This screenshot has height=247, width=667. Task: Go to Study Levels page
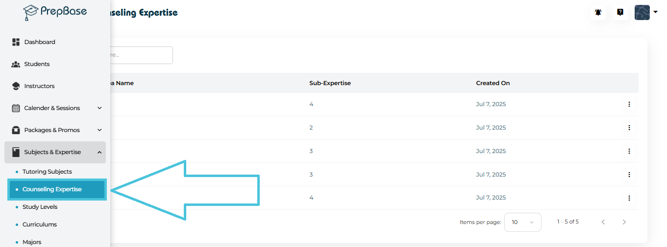click(40, 207)
